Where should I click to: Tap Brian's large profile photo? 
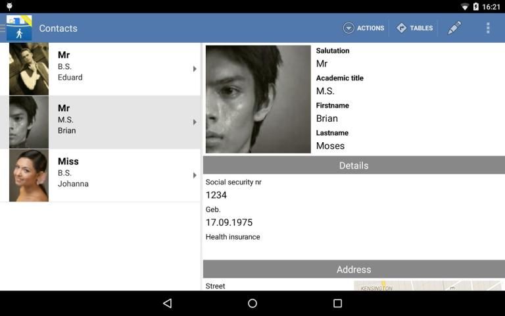click(258, 99)
